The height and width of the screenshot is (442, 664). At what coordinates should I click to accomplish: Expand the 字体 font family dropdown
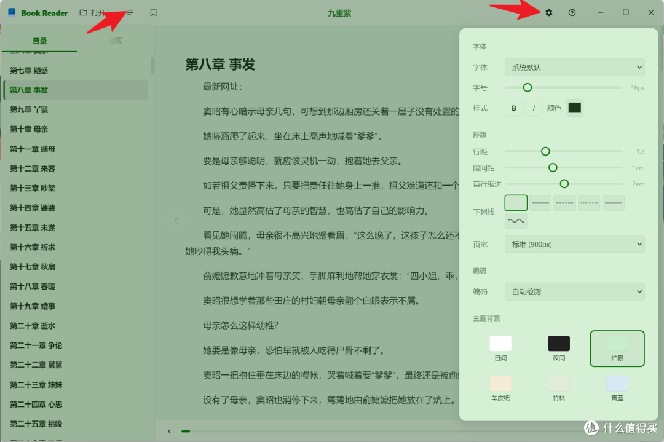click(x=575, y=68)
